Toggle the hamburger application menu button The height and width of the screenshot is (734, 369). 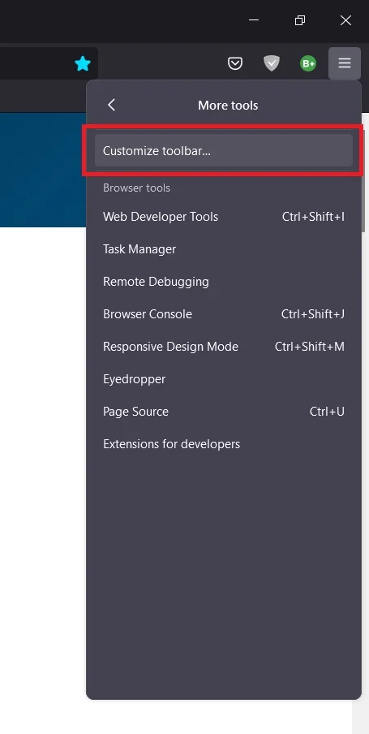point(345,63)
